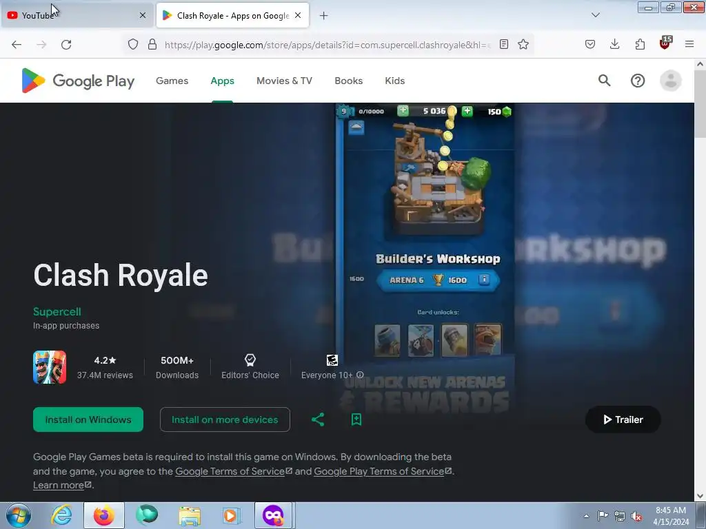Image resolution: width=706 pixels, height=529 pixels.
Task: Click the page vertical scrollbar
Action: pos(700,103)
